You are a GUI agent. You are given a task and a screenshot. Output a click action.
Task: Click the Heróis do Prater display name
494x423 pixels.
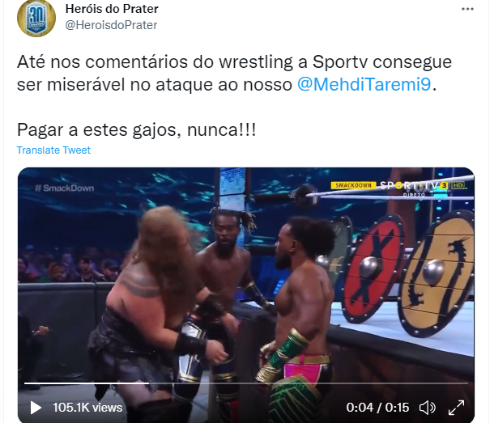click(x=112, y=9)
